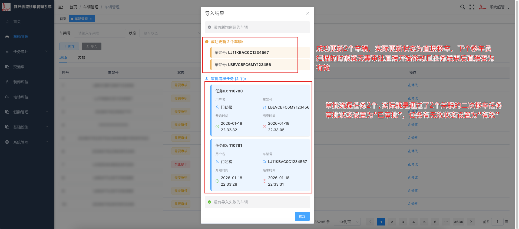Close the 车辆管理 page tag
519x229 pixels.
tap(91, 19)
